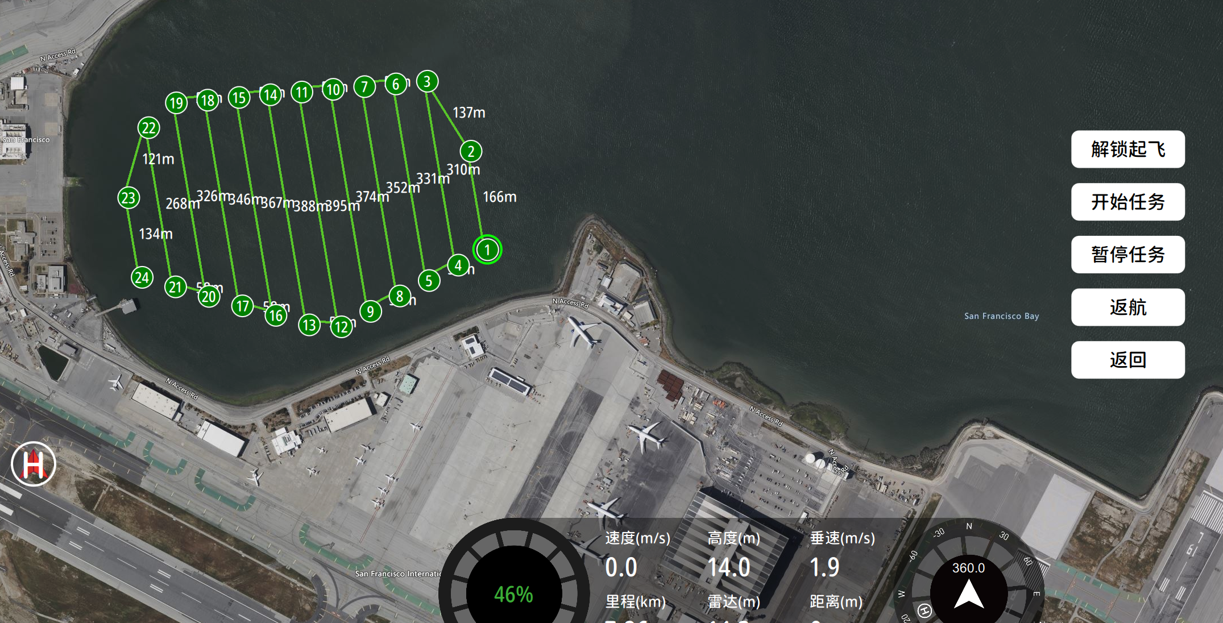Select waypoint 16 marker
The width and height of the screenshot is (1223, 623).
[x=276, y=315]
